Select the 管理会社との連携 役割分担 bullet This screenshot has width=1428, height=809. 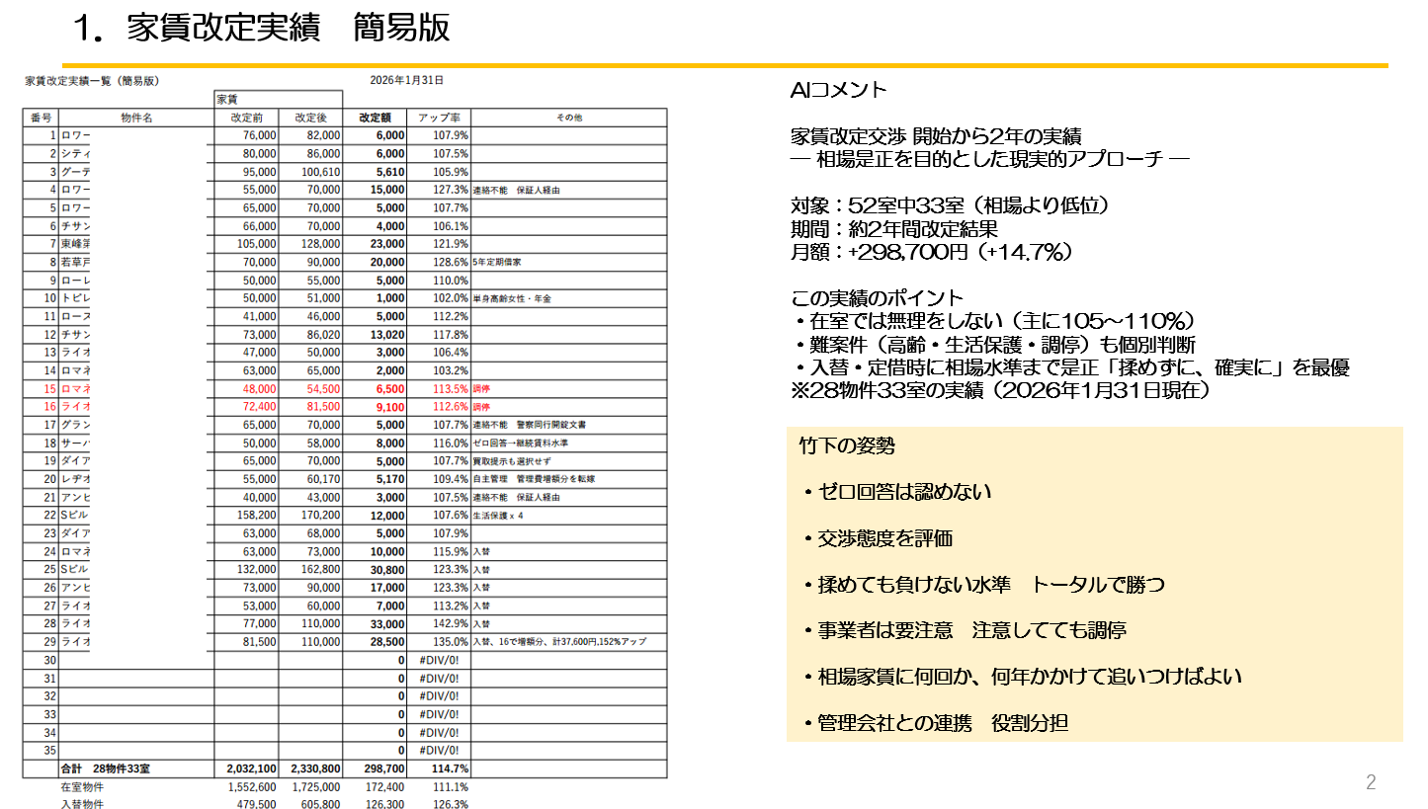point(942,723)
